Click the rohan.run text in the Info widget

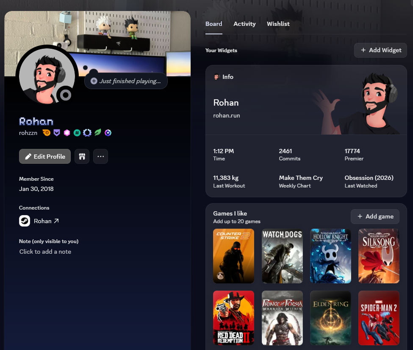tap(227, 115)
